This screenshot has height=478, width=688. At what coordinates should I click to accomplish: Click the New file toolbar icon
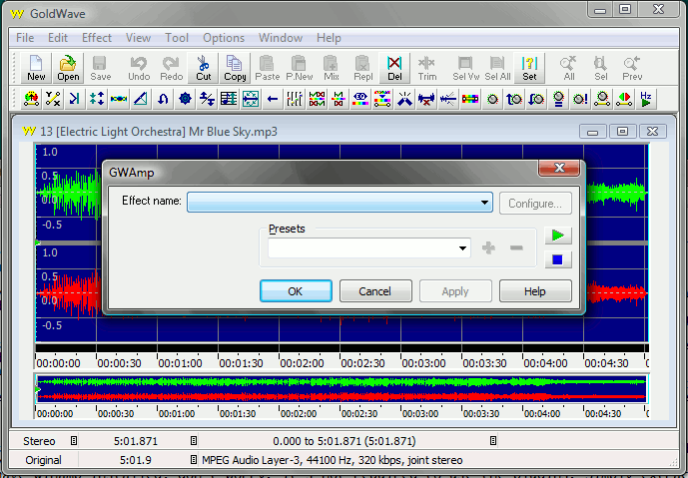[x=36, y=68]
